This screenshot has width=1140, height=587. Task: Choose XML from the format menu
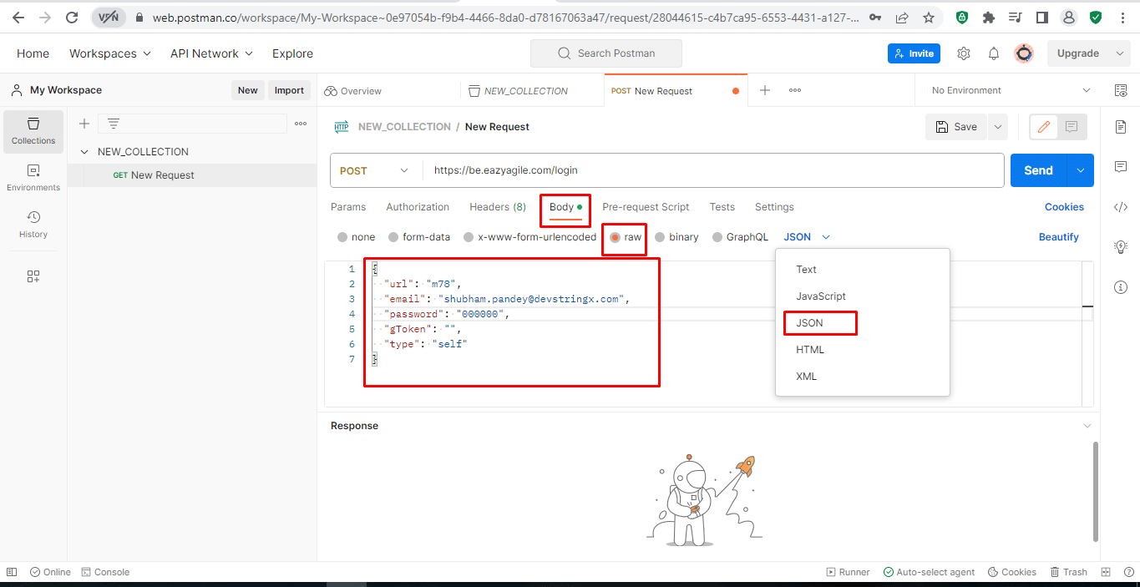pos(863,377)
